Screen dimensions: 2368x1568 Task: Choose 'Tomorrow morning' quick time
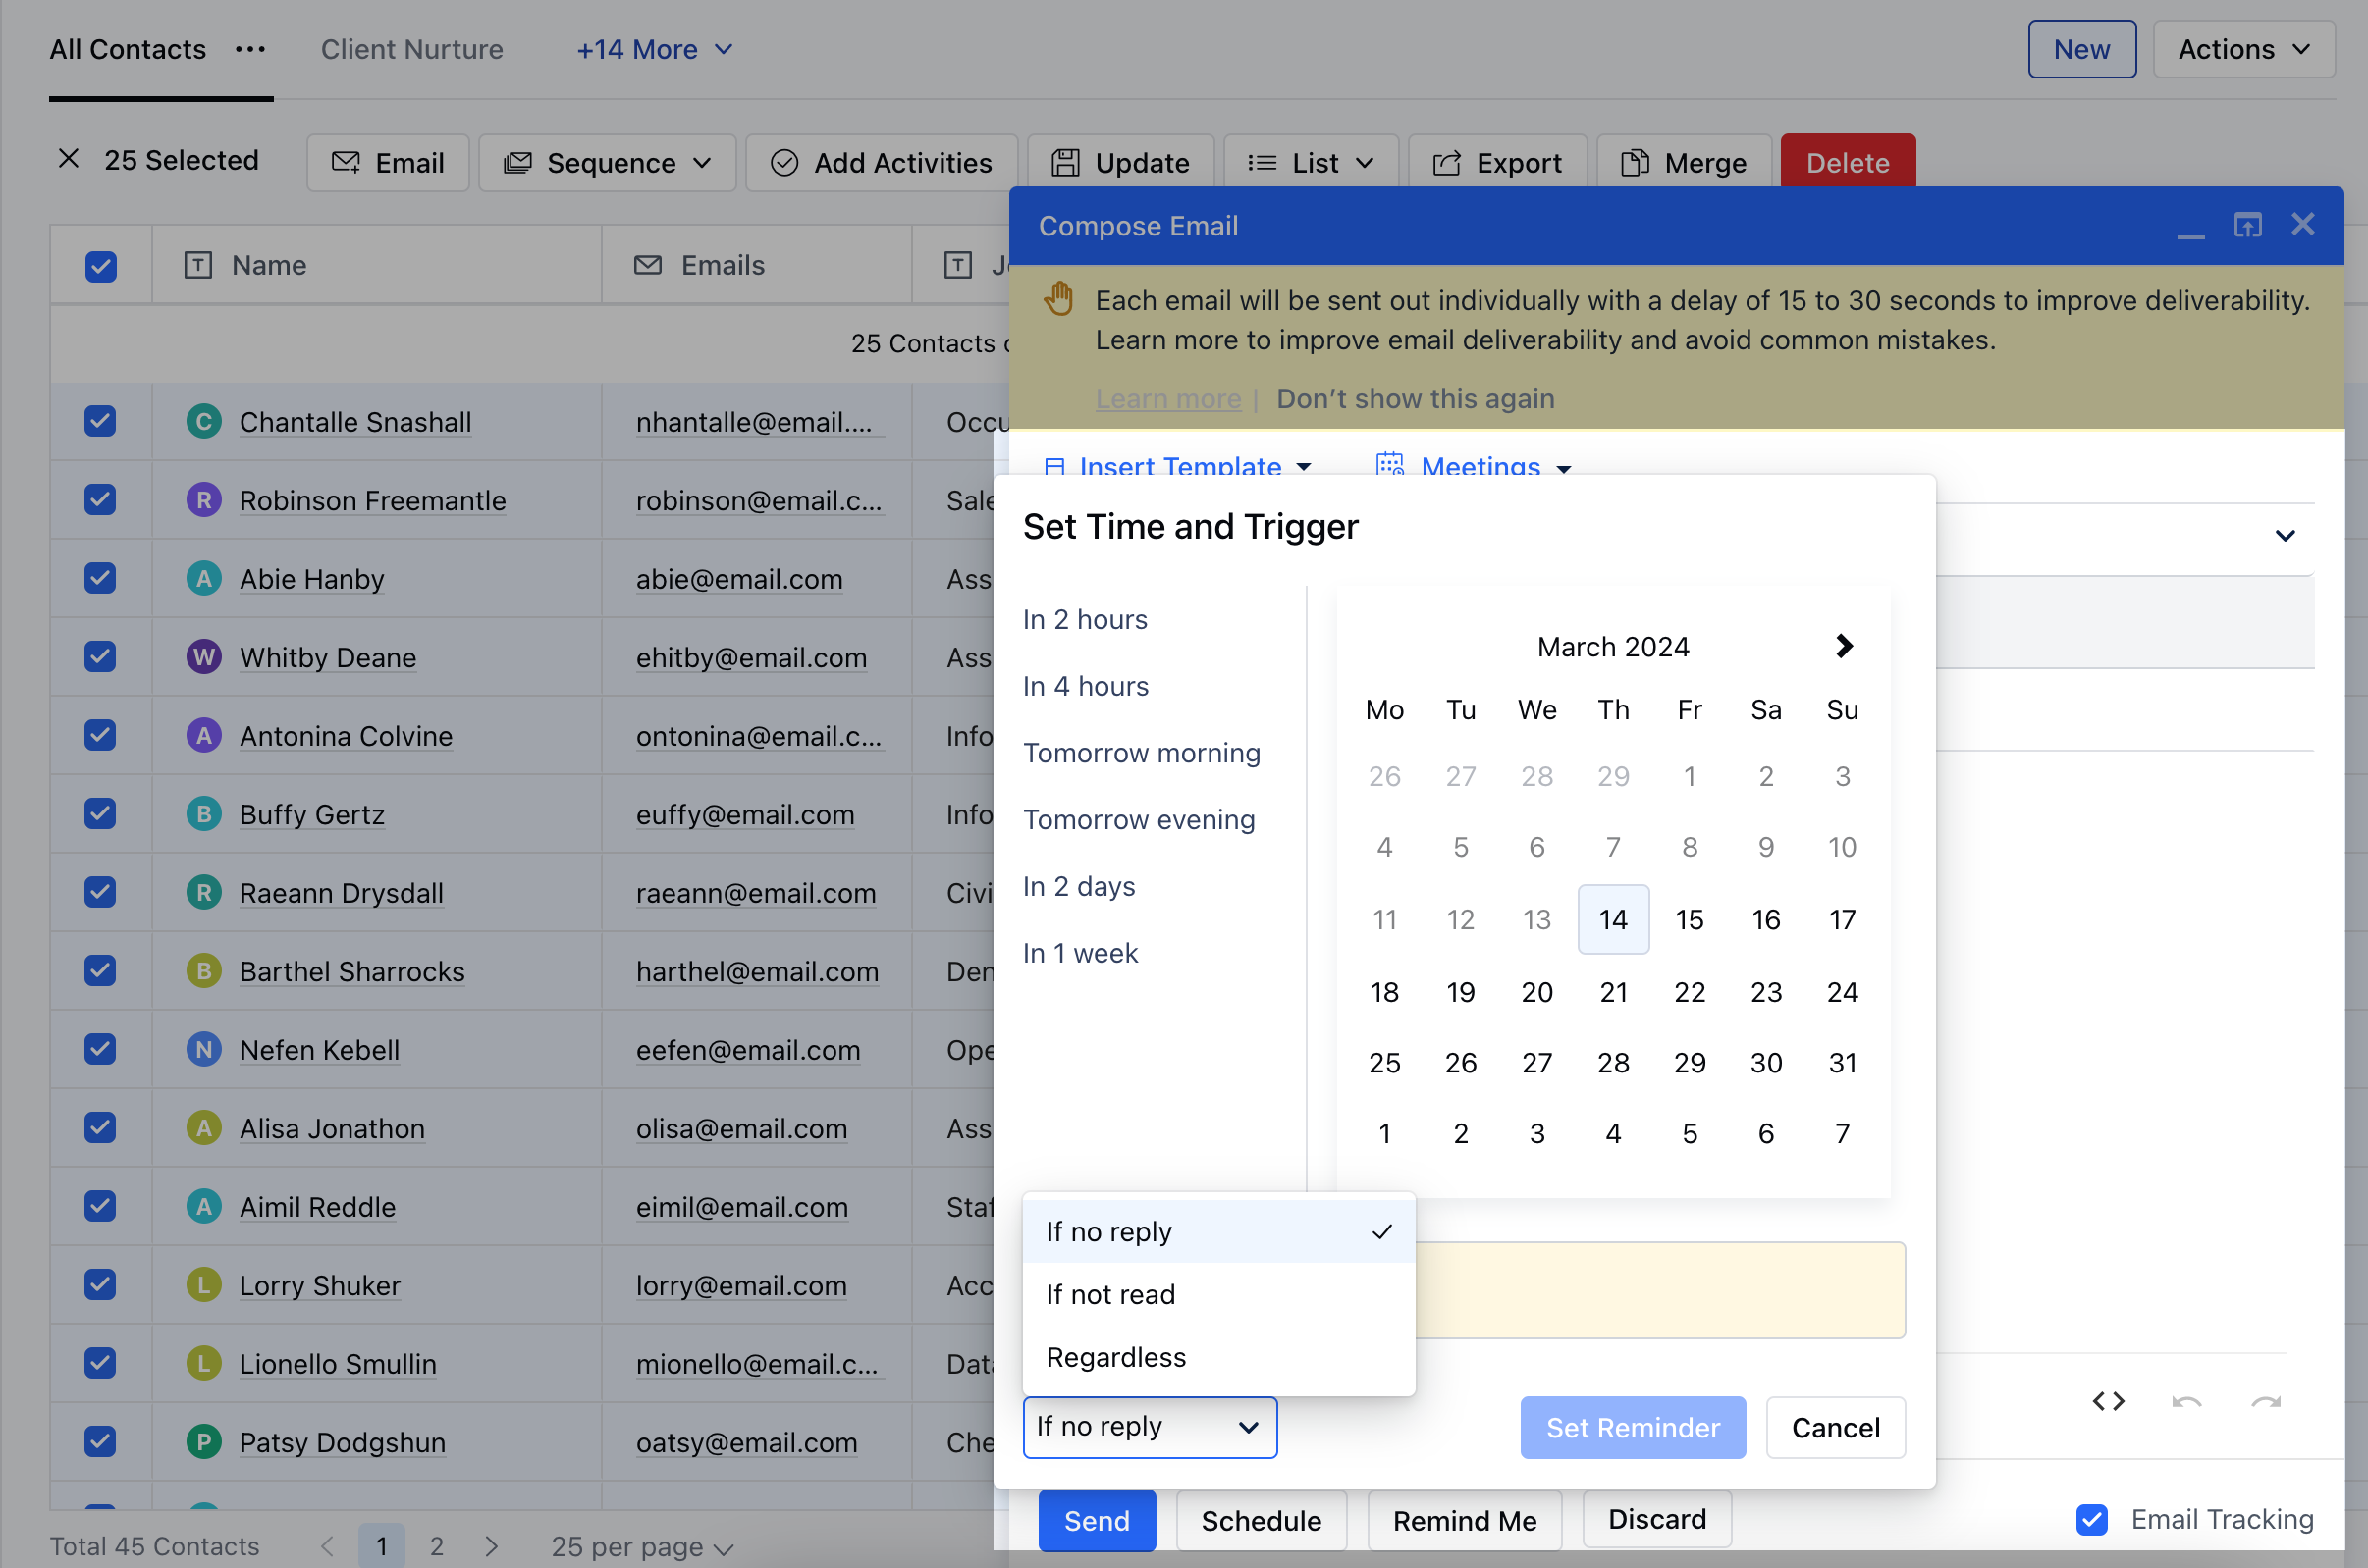(1141, 752)
